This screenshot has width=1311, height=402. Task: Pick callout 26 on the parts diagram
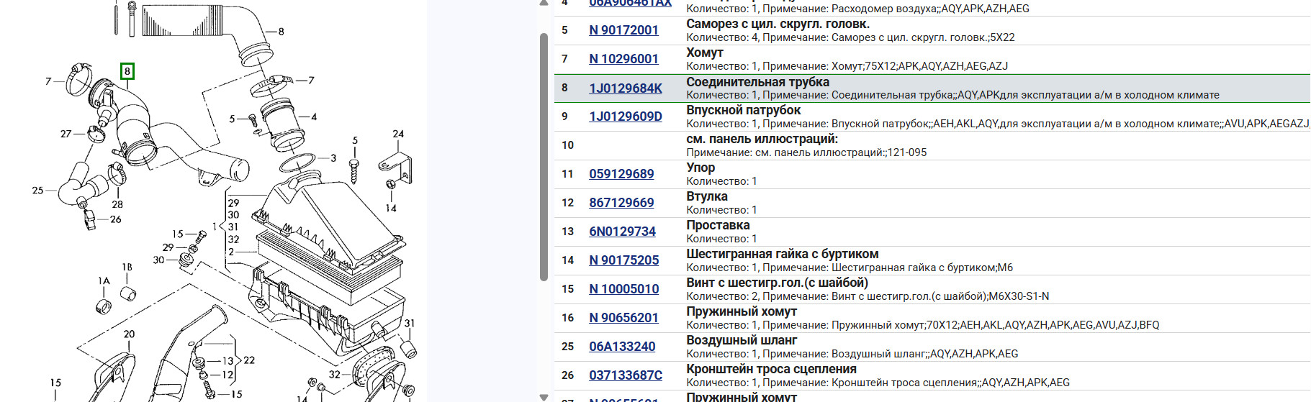point(115,219)
